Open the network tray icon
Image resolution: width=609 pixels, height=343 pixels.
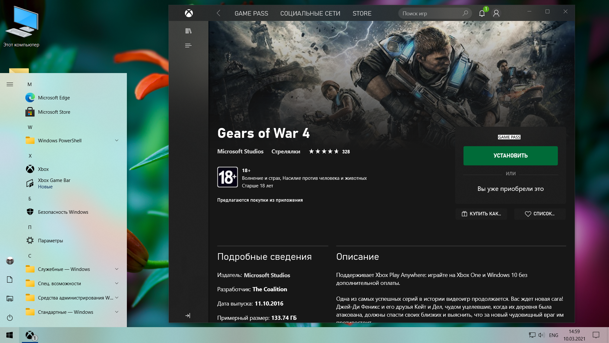pyautogui.click(x=532, y=335)
